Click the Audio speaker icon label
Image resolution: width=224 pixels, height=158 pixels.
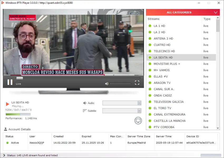tap(85, 103)
